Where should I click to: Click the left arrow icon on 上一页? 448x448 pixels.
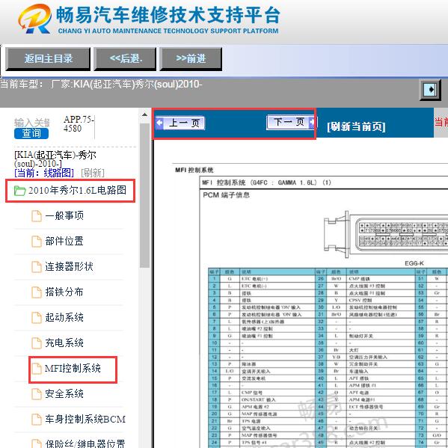tap(159, 123)
